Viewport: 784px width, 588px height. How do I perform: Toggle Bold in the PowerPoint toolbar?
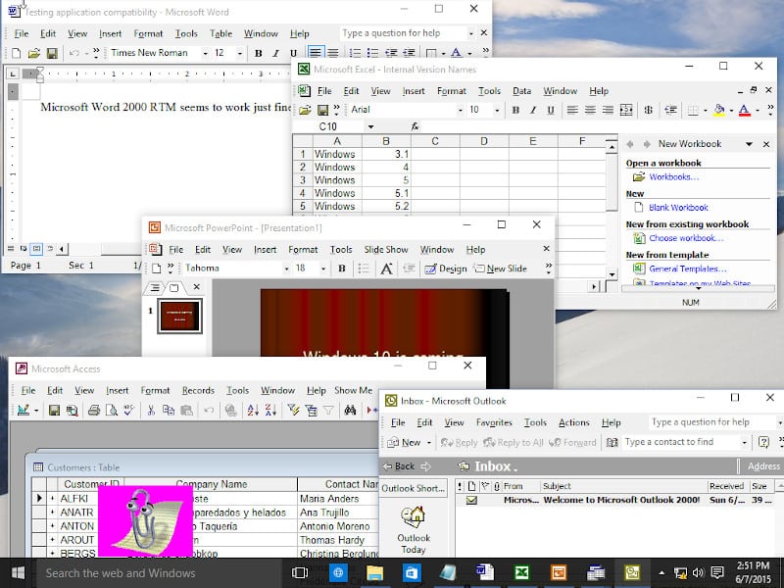pos(342,269)
